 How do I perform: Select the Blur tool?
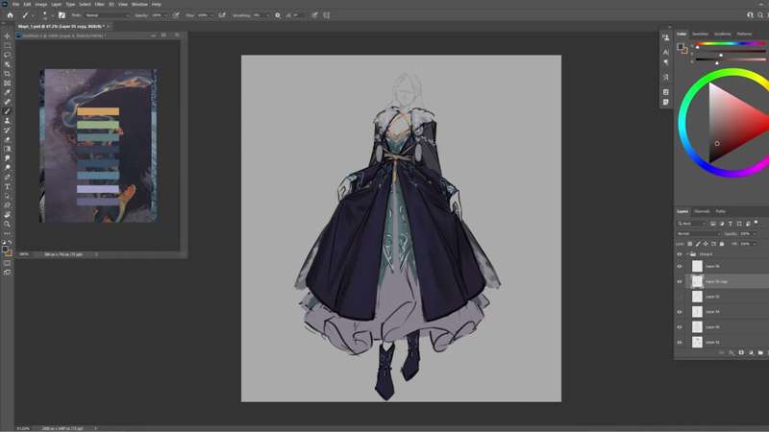(7, 158)
